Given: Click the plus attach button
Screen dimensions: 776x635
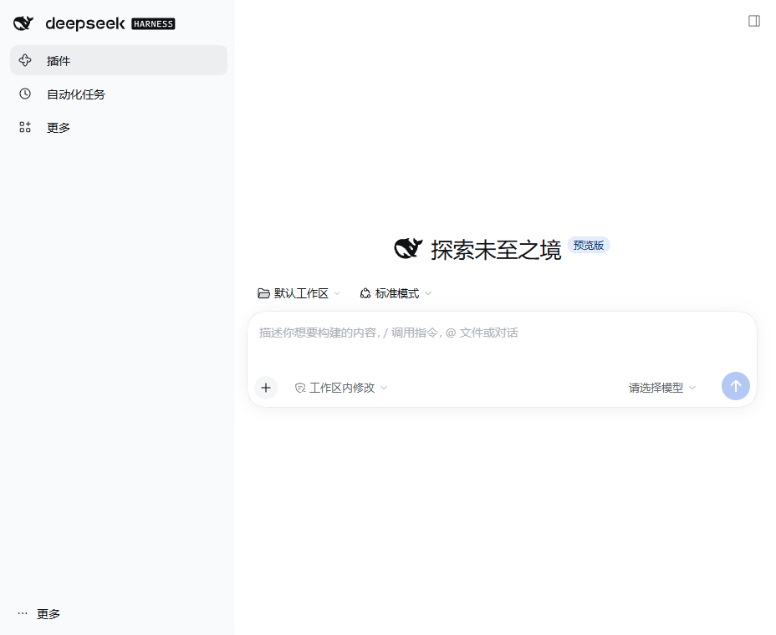Looking at the screenshot, I should click(266, 388).
